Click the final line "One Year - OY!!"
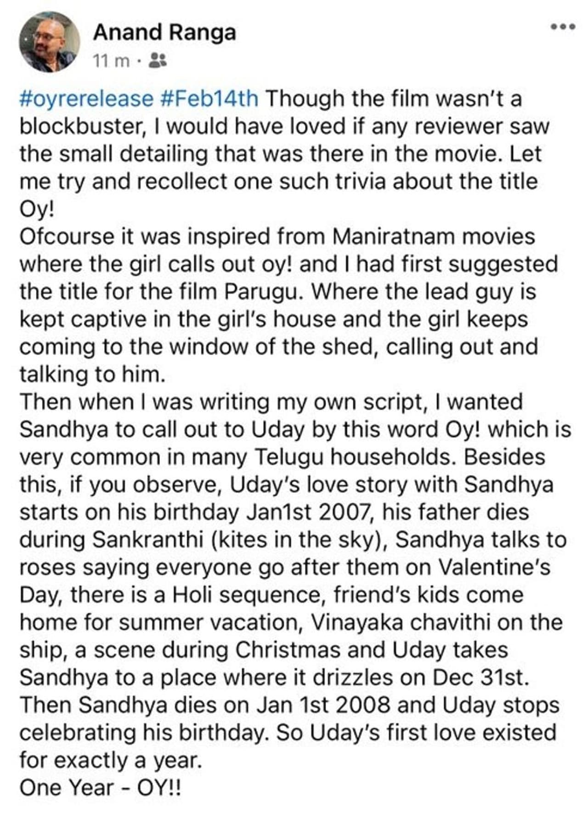Screen dimensions: 588x814 point(100,788)
